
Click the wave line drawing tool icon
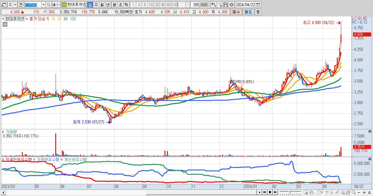click(x=327, y=193)
